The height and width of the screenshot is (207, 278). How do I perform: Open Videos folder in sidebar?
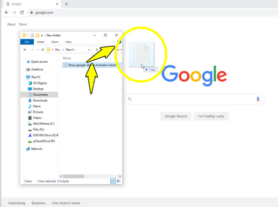point(37,118)
